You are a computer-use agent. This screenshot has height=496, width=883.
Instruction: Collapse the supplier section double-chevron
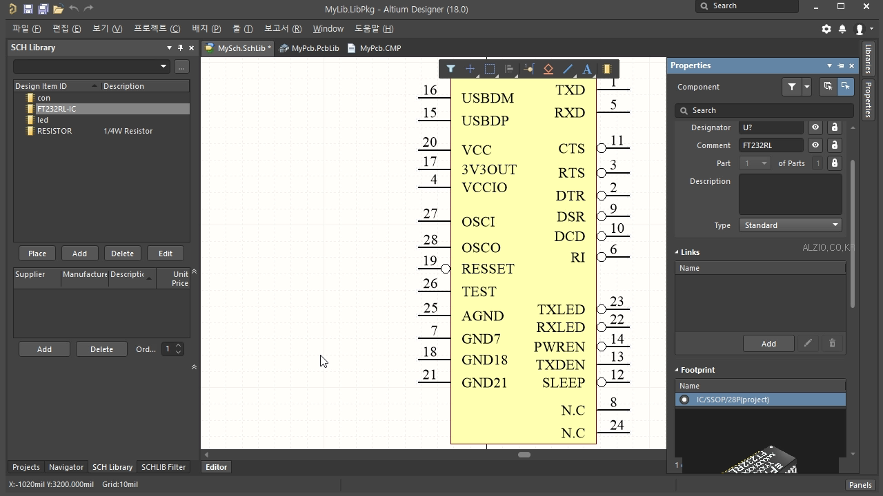pos(194,271)
